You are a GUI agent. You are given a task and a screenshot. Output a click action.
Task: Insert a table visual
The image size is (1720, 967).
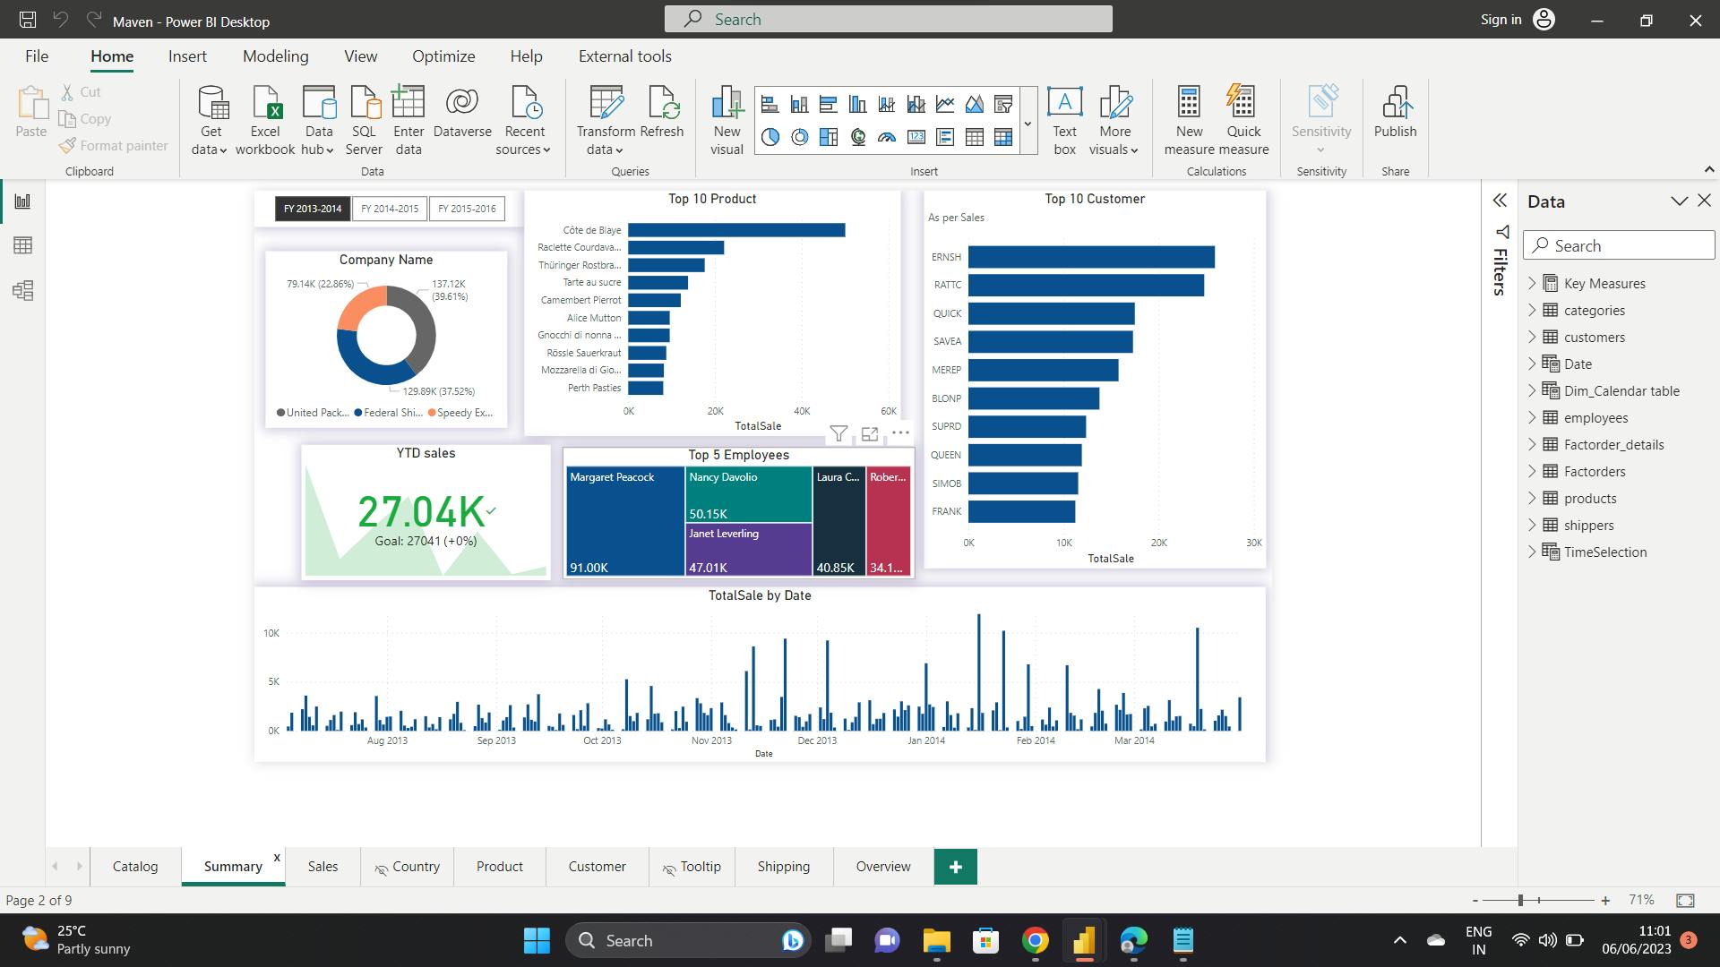point(975,137)
